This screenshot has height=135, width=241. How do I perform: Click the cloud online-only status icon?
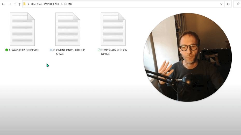click(x=51, y=50)
